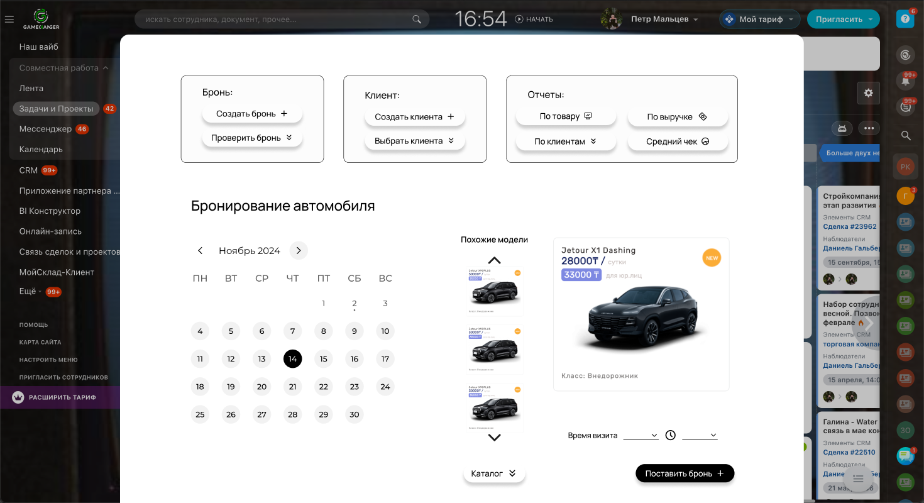Click Пригласить сотрудников in sidebar
Image resolution: width=924 pixels, height=503 pixels.
(x=63, y=377)
